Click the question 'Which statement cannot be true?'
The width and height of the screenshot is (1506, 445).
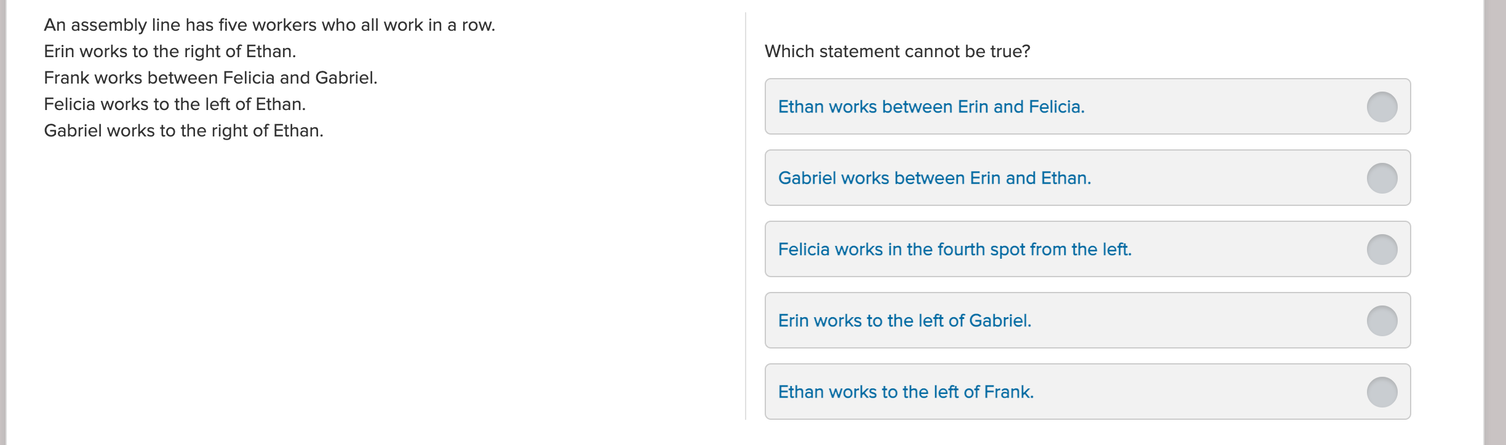coord(897,51)
